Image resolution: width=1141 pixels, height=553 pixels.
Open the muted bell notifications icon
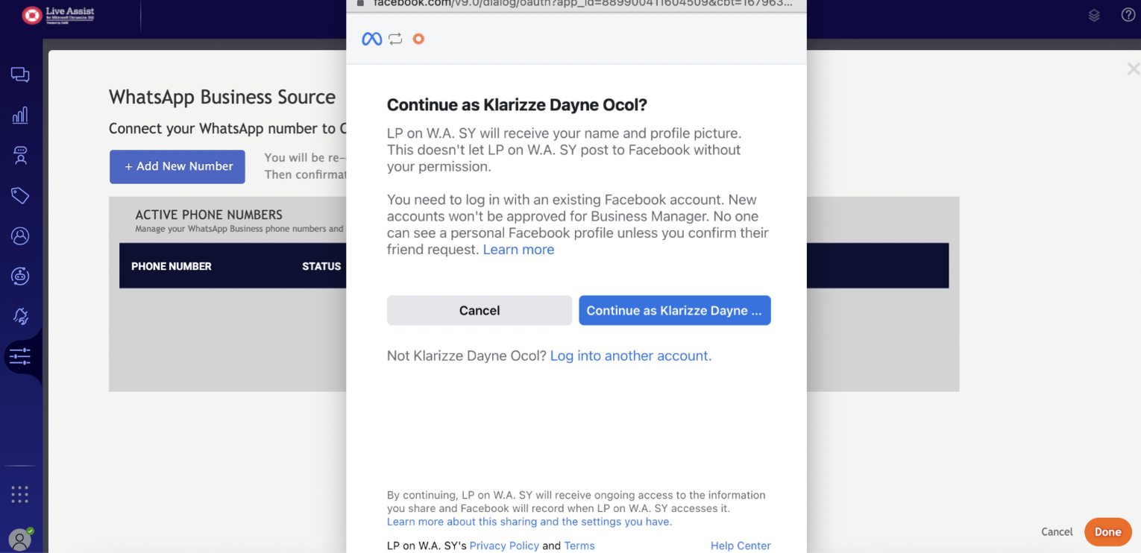click(x=20, y=316)
